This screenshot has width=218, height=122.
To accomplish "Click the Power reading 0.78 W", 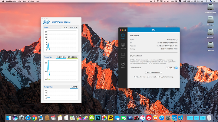I will coord(64,27).
